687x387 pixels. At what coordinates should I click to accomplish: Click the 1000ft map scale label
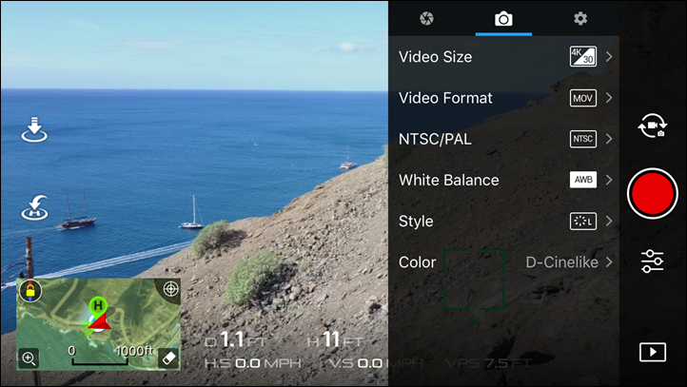click(x=134, y=352)
